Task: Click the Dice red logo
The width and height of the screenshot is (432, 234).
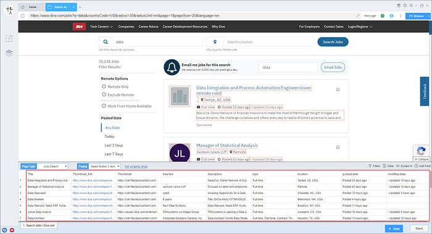Action: [x=80, y=27]
